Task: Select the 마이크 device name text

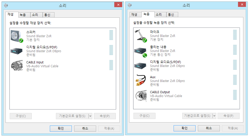Action: tap(154, 32)
